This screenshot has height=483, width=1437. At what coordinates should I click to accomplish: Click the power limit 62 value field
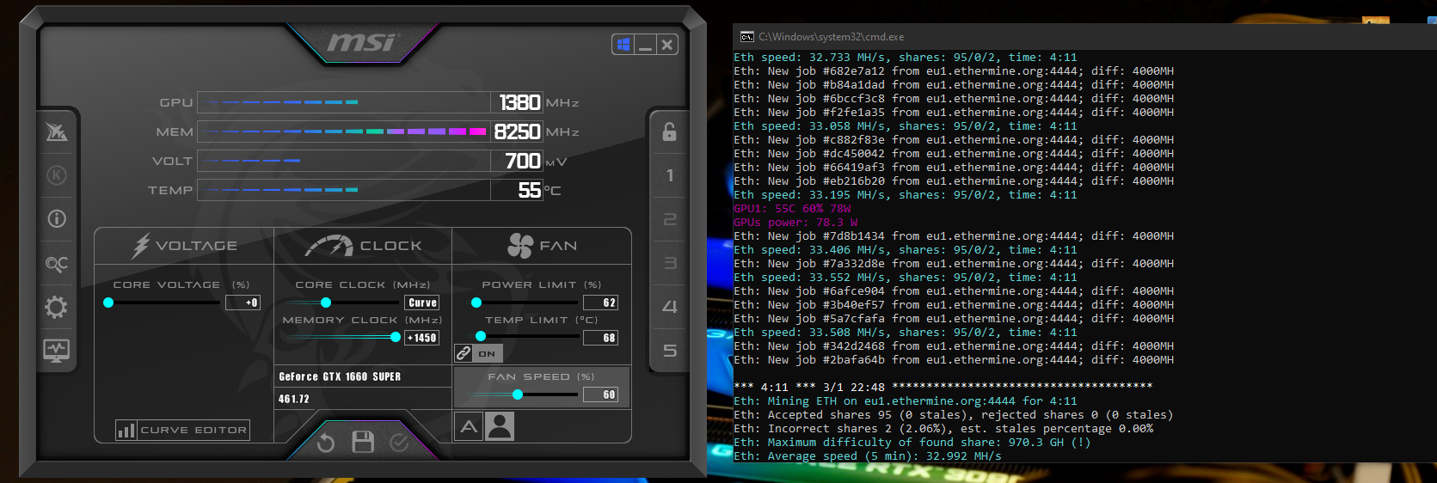coord(600,303)
